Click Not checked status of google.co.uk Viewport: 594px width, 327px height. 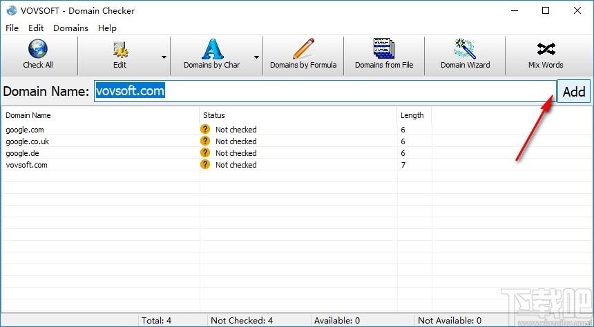[236, 141]
